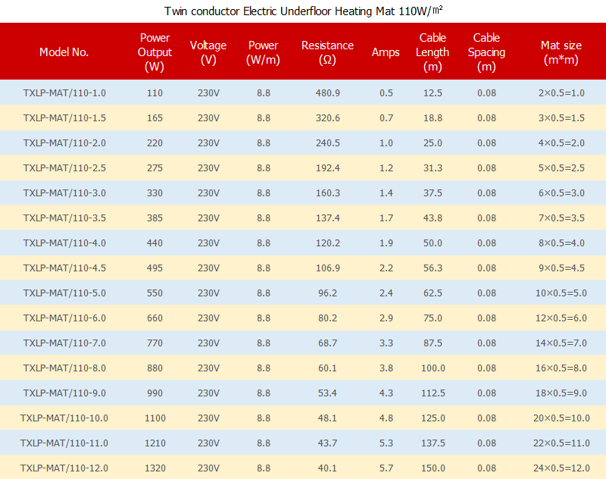
Task: Select model TXLP-MAT/110-8.0
Action: (64, 368)
